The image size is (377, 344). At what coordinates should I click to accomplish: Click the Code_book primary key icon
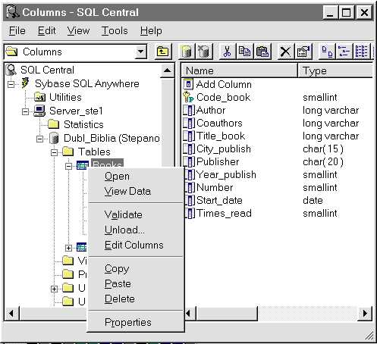(188, 97)
